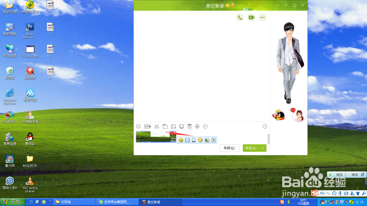Select 百度网盘 desktop icon
The image size is (367, 206).
30,95
